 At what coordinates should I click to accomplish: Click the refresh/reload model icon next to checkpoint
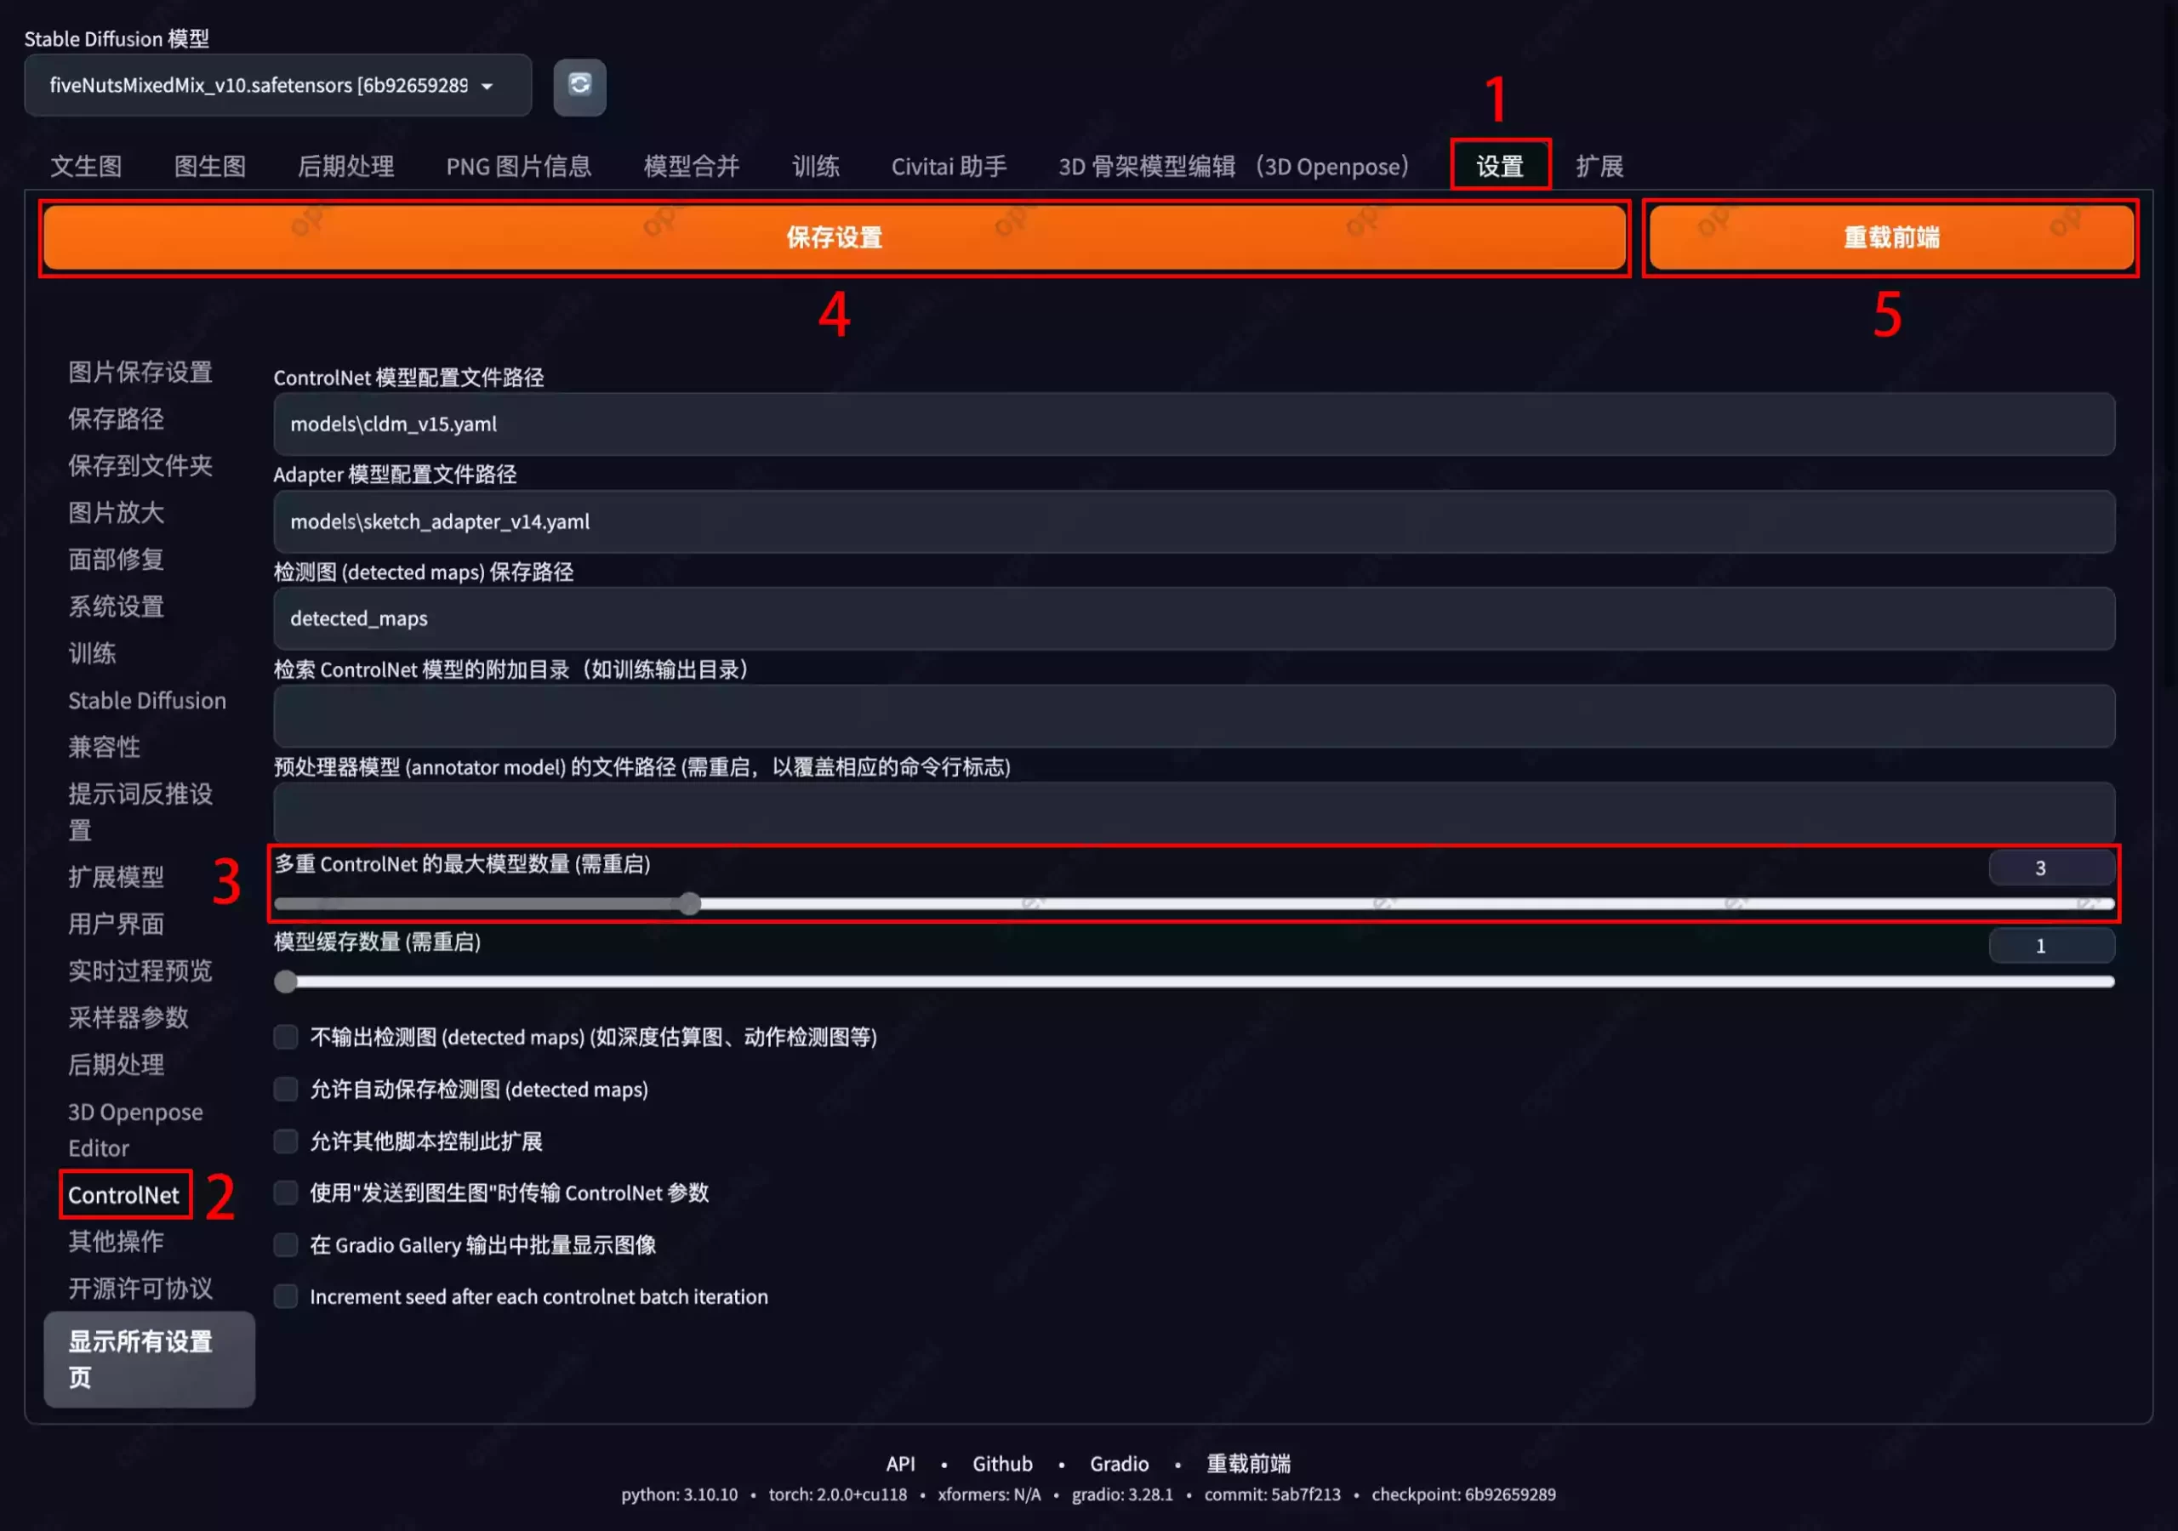tap(580, 84)
